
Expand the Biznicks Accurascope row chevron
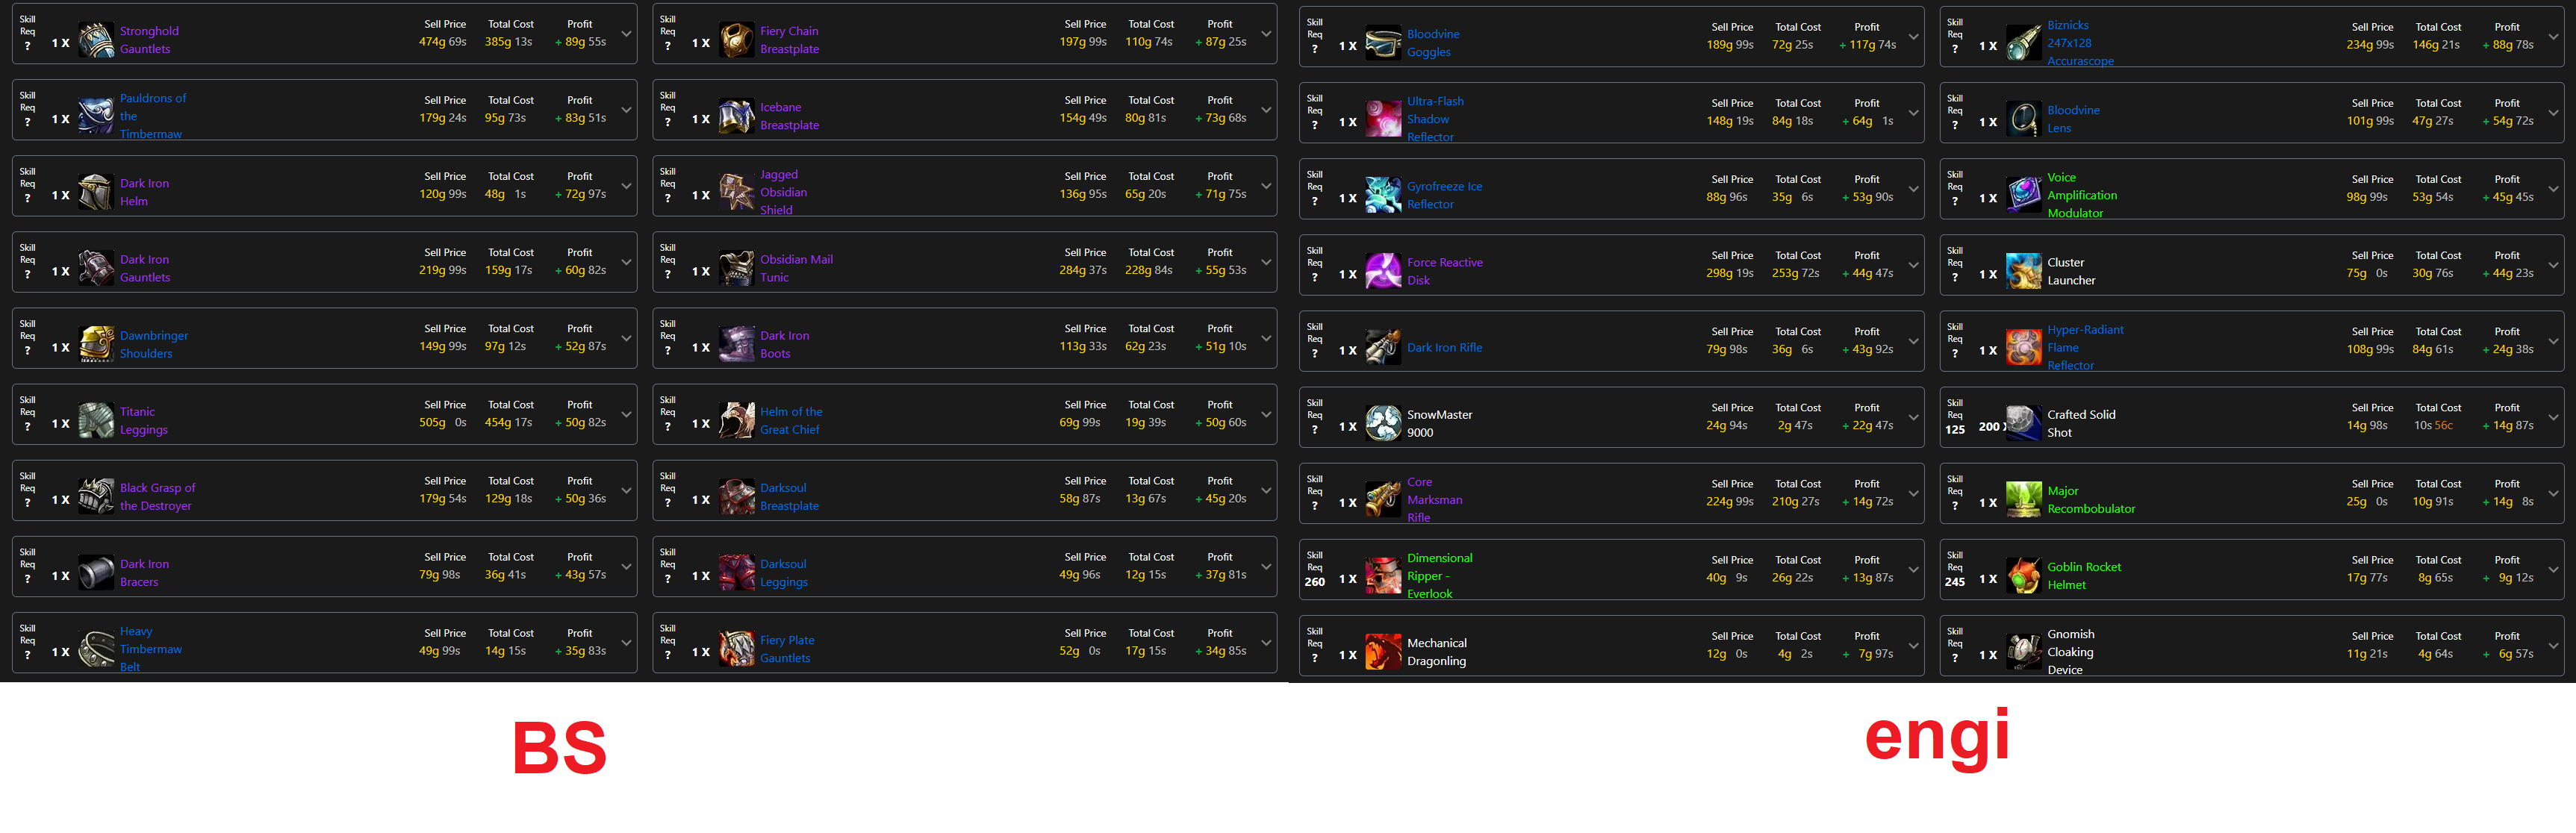(2553, 37)
